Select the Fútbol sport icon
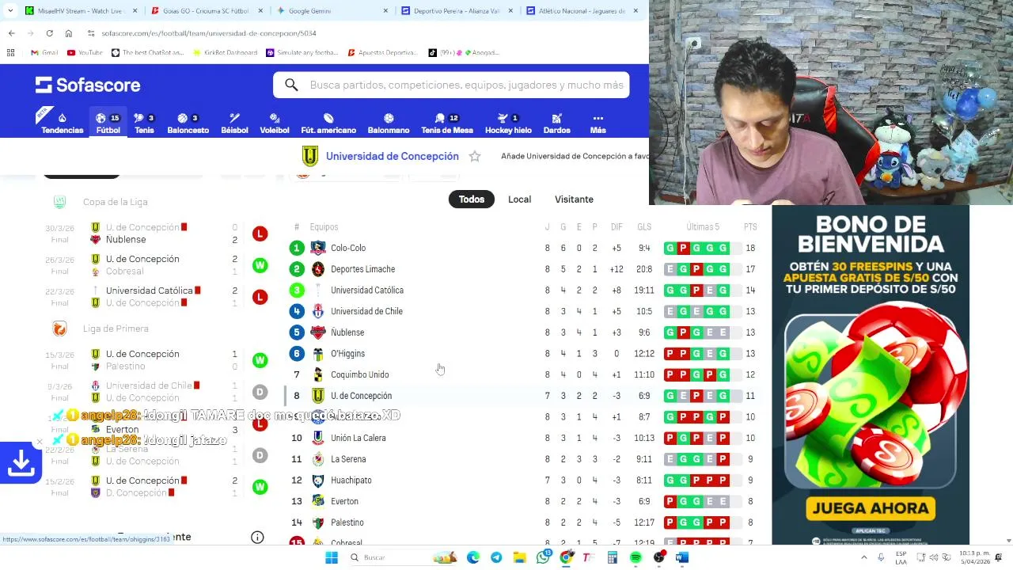1013x570 pixels. click(x=108, y=123)
